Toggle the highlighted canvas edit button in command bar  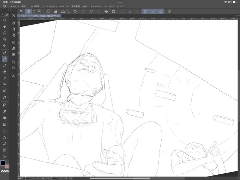(x=28, y=11)
